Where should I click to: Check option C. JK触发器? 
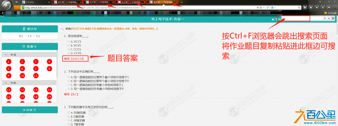pyautogui.click(x=68, y=120)
